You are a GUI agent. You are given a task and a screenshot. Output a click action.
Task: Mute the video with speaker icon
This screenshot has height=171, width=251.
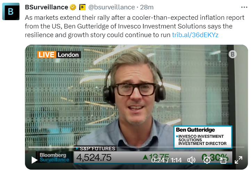tap(191, 160)
